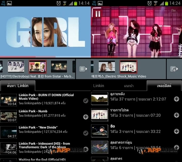Select dark sparks thumbnail in left queue
The image size is (182, 162).
59,66
